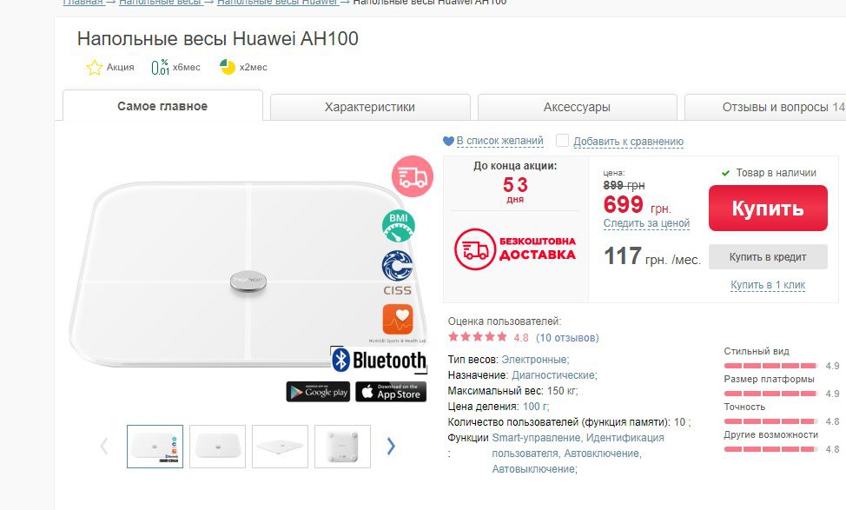This screenshot has height=510, width=846.
Task: Open the App Store download badge
Action: [391, 392]
